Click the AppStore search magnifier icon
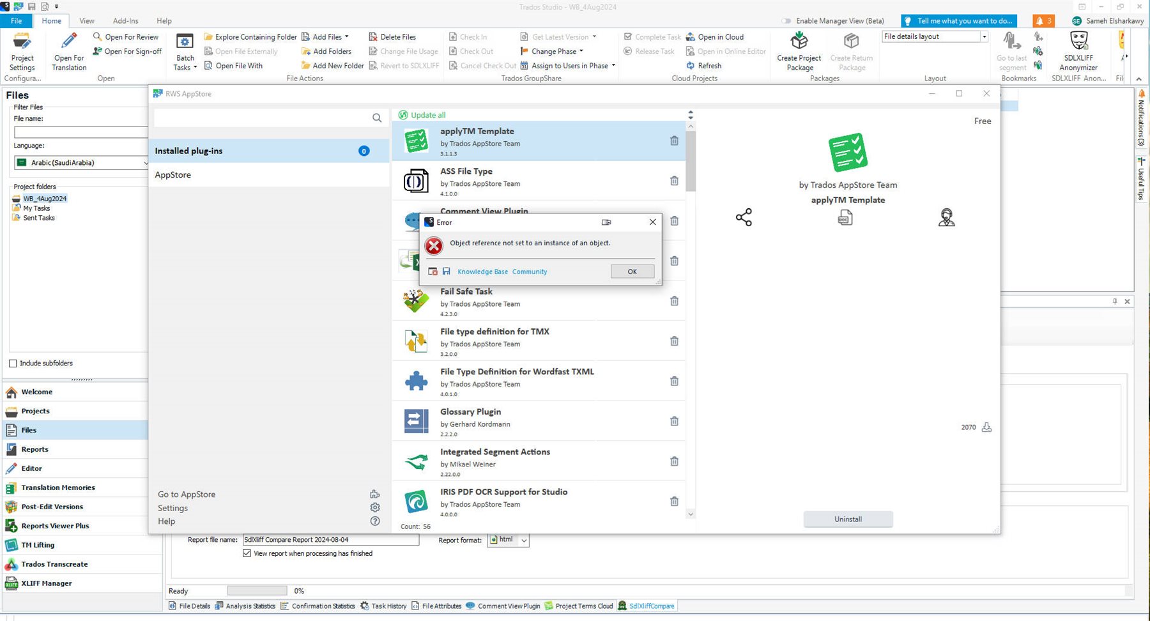The image size is (1150, 621). pos(377,118)
